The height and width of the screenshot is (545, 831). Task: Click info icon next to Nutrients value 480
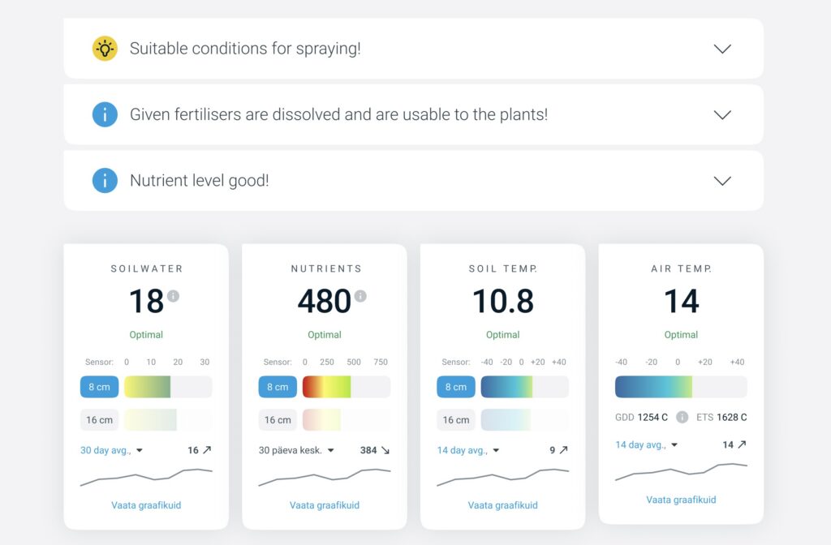360,296
